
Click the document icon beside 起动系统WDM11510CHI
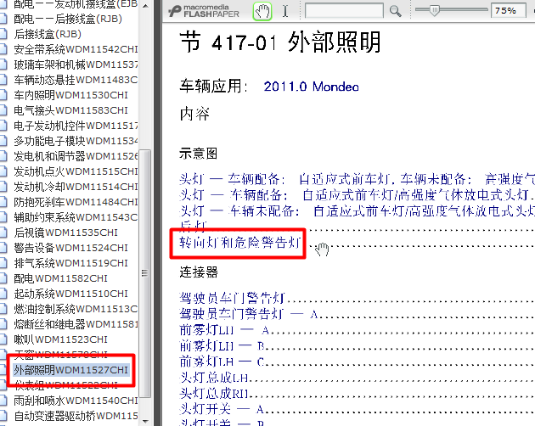(x=3, y=294)
